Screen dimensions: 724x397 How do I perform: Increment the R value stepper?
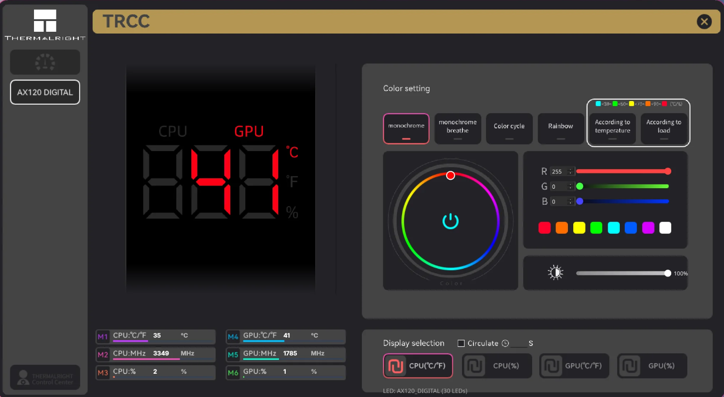click(x=570, y=170)
